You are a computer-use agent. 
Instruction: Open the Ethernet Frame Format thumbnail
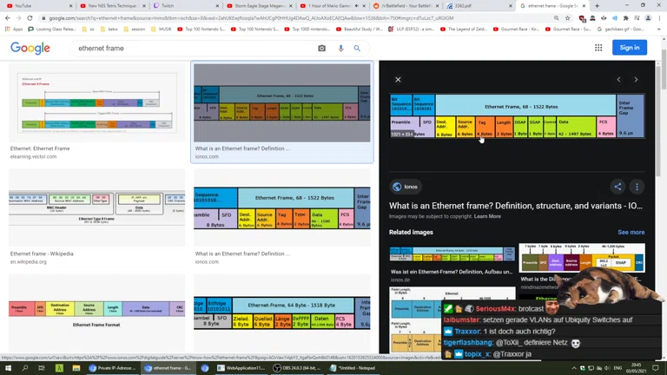pyautogui.click(x=97, y=313)
